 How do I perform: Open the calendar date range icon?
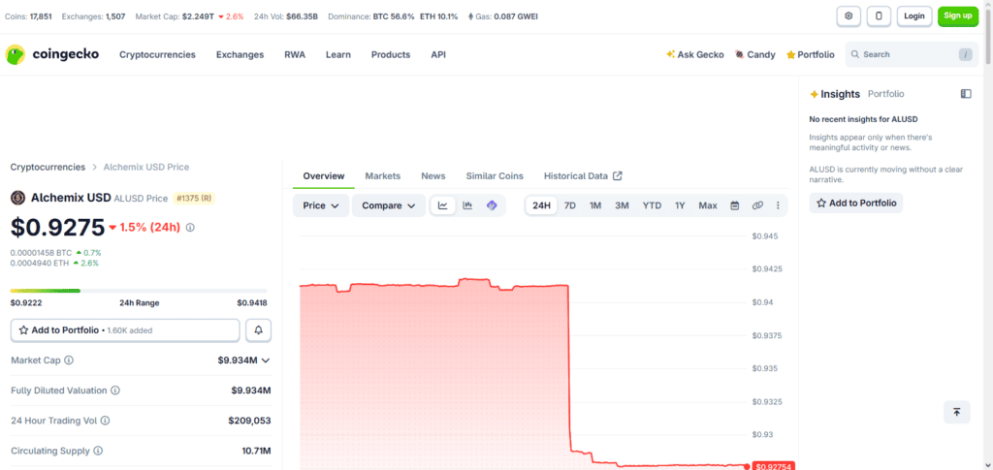[x=735, y=205]
